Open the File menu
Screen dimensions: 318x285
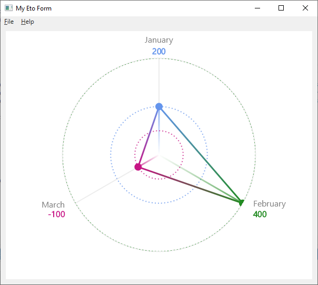(9, 22)
